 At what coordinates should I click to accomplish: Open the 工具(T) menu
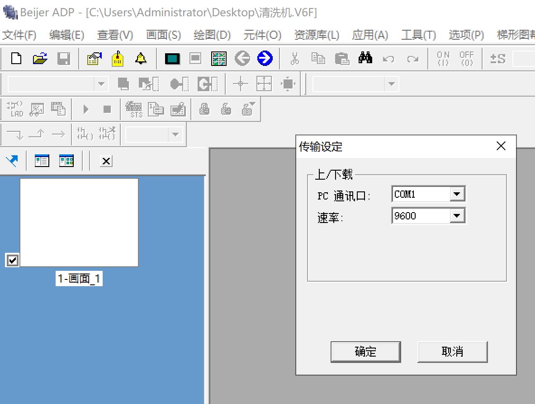click(x=418, y=35)
